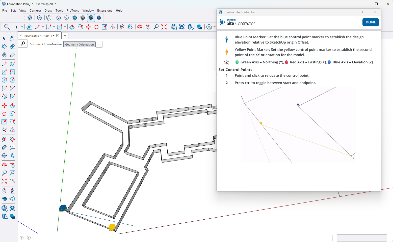Screen dimensions: 393x242
Task: Select the Zoom Window tool
Action: click(x=12, y=173)
